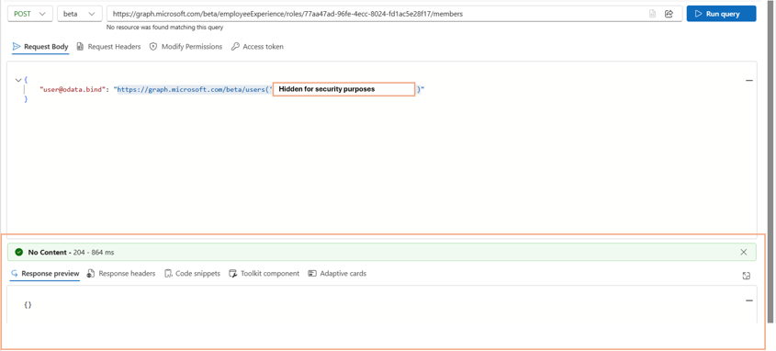
Task: Open the Request Headers tab
Action: click(x=109, y=47)
